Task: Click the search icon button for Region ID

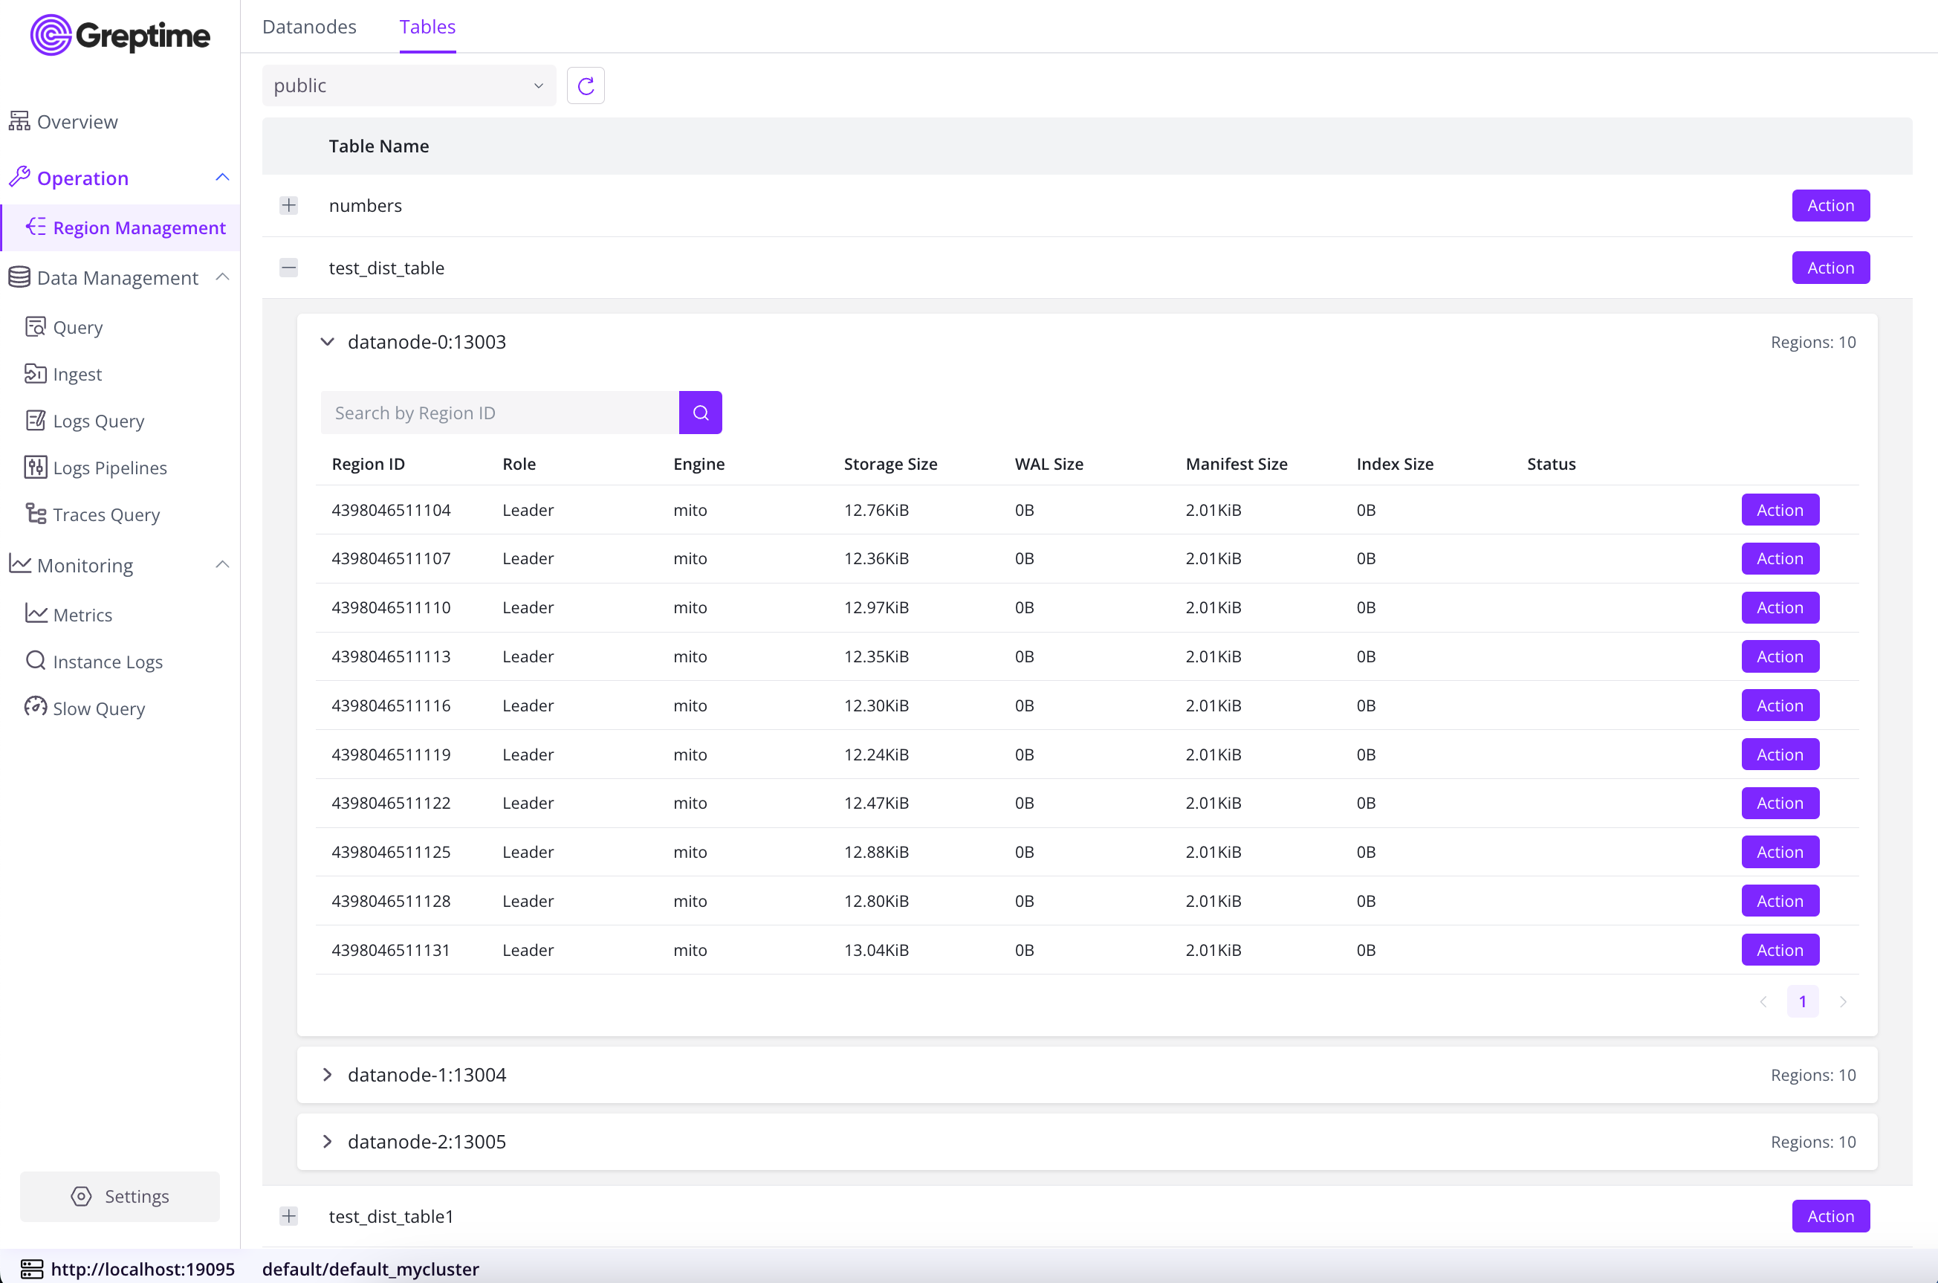Action: (700, 413)
